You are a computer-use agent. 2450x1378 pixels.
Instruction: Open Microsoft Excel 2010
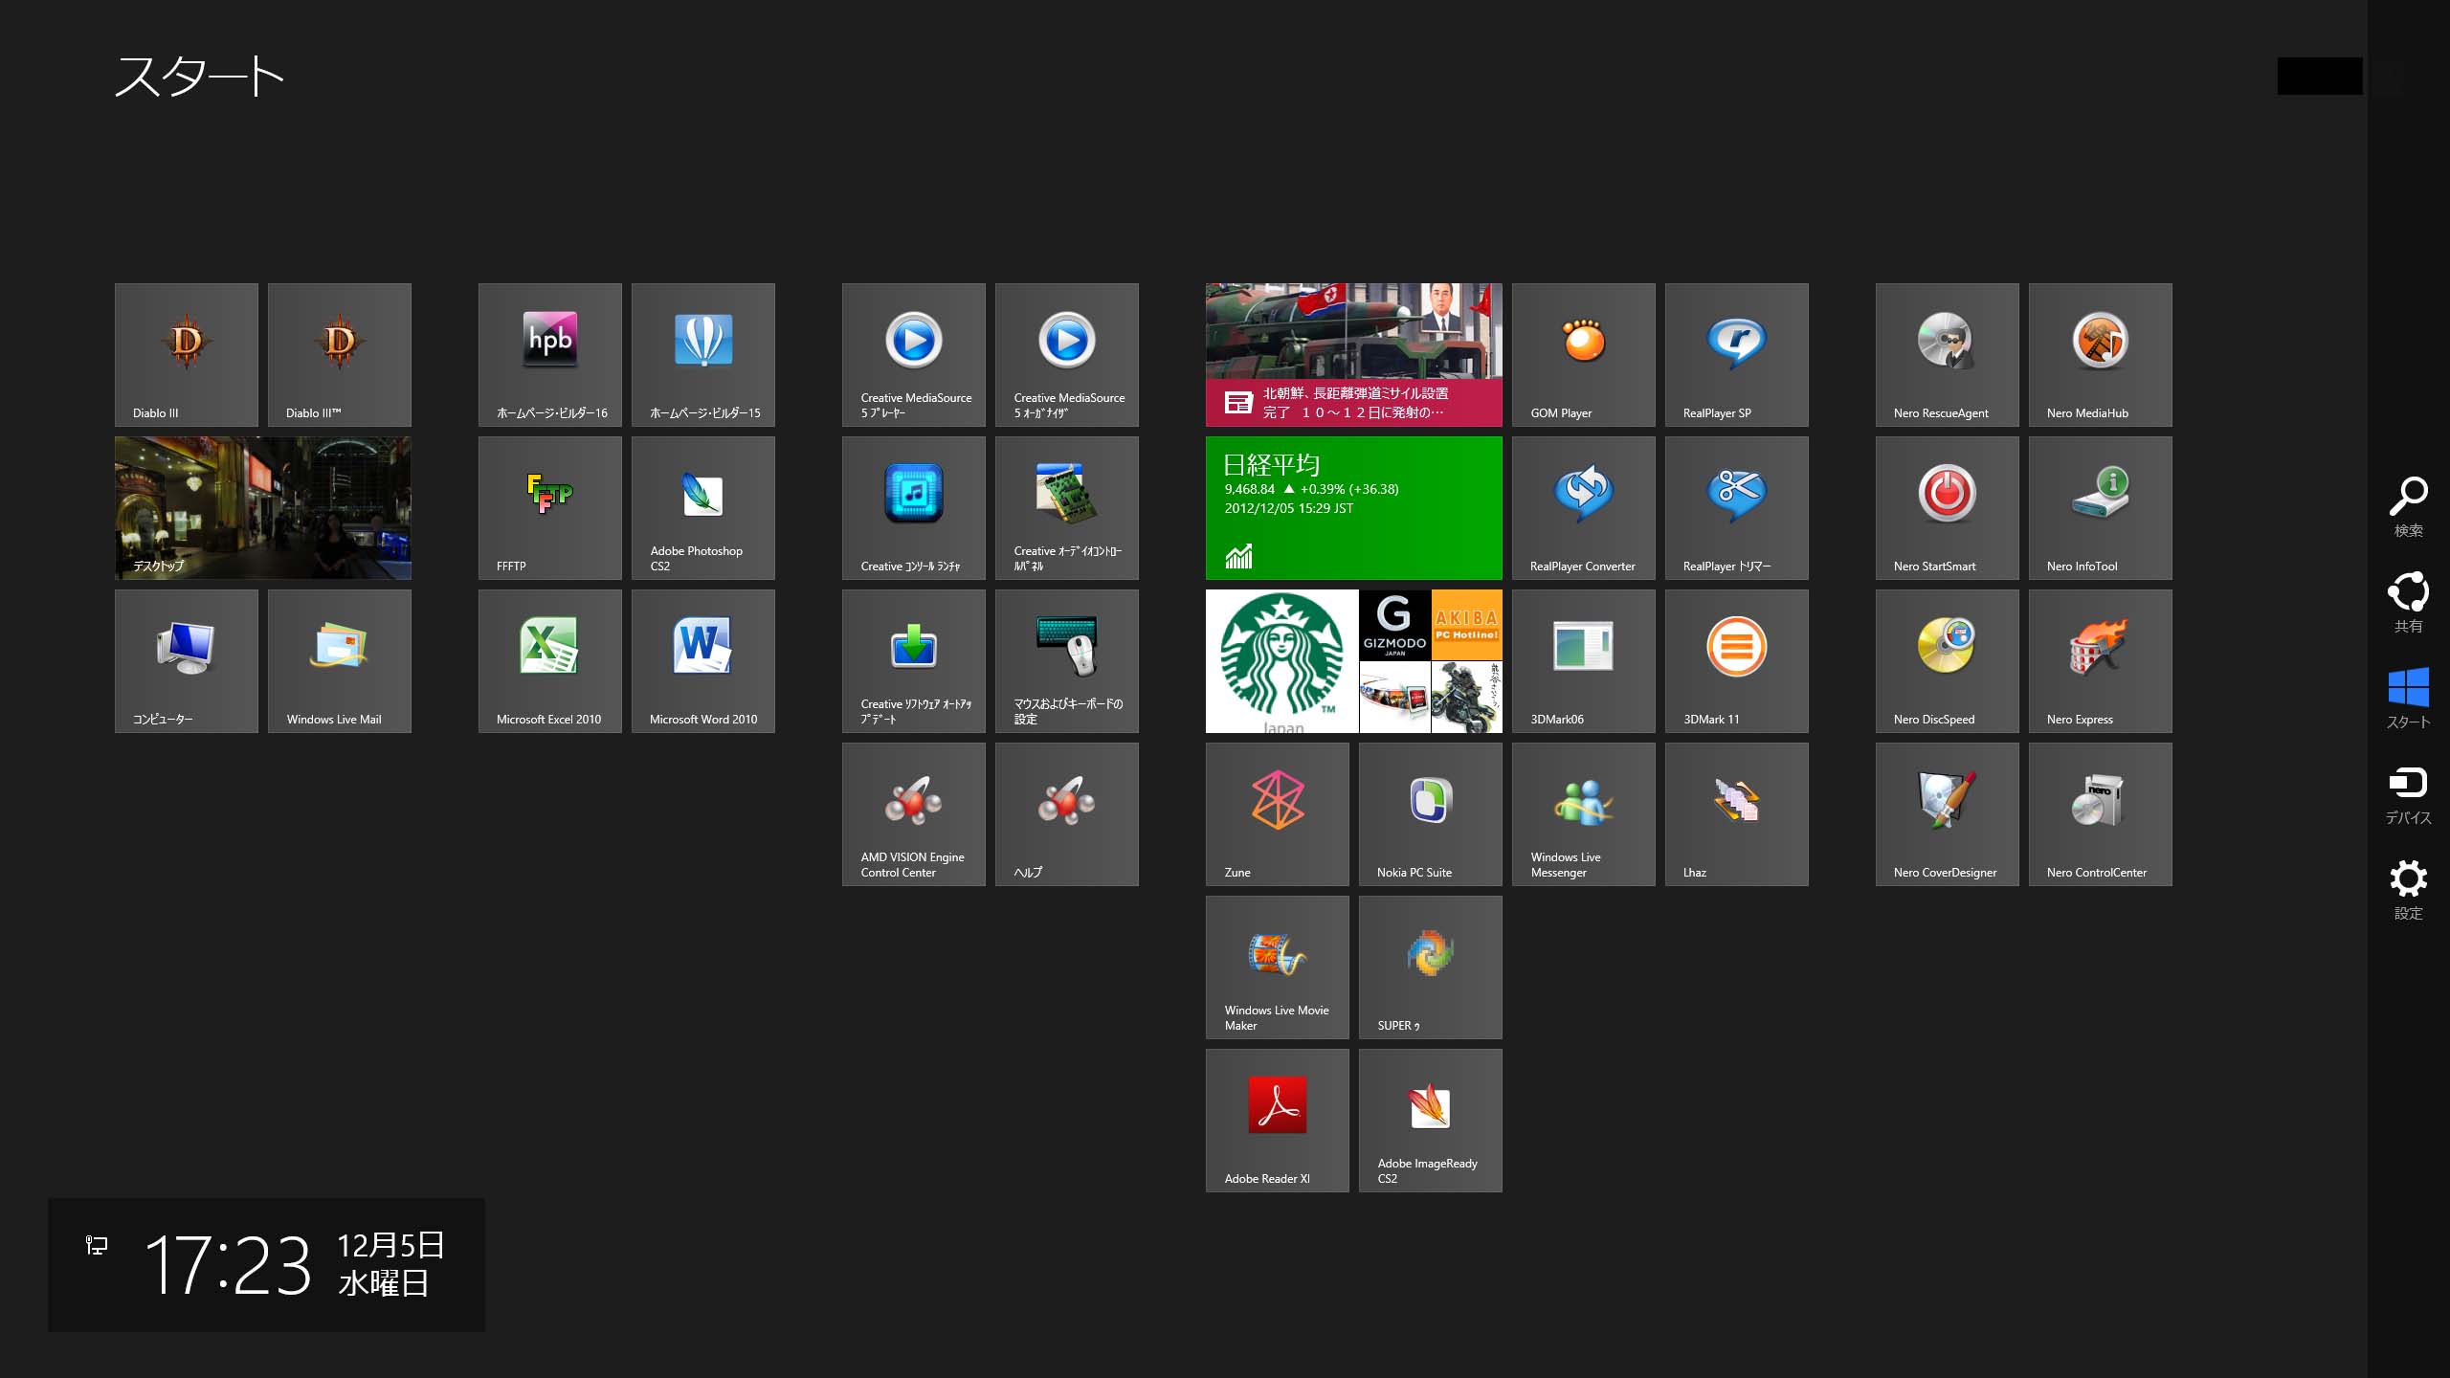pyautogui.click(x=550, y=661)
